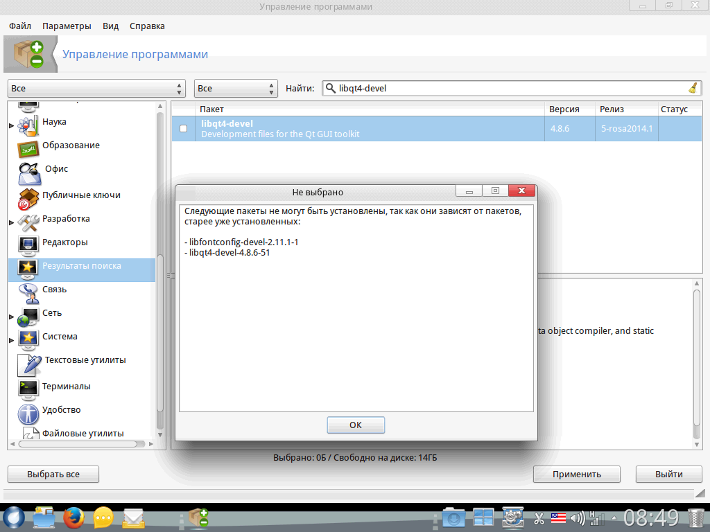Open the Справка menu
This screenshot has height=532, width=710.
(147, 26)
